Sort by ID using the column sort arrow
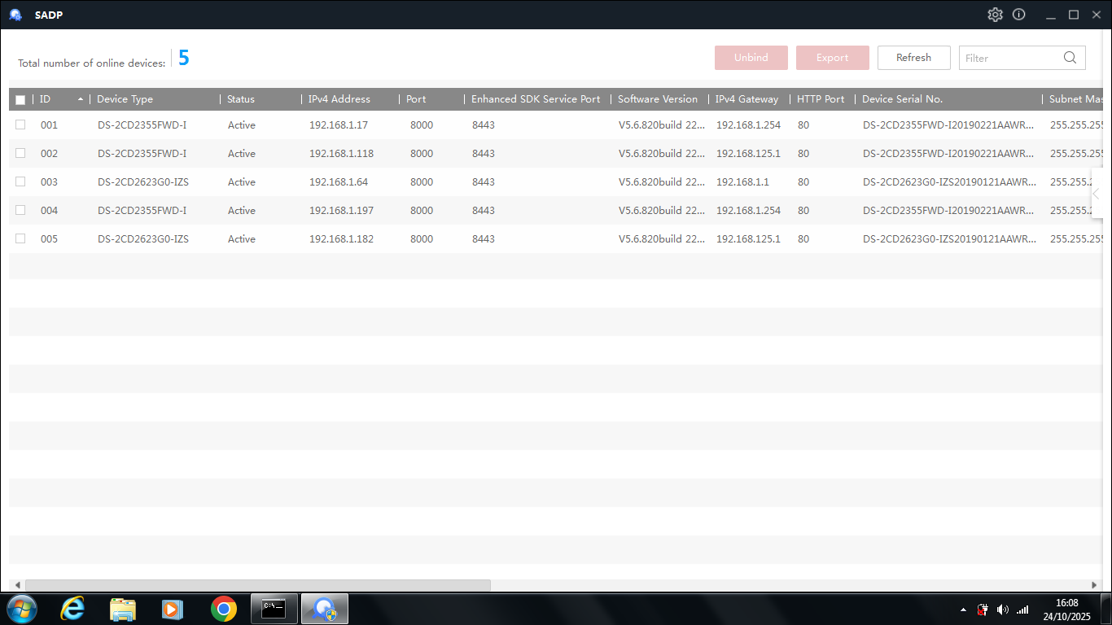Image resolution: width=1112 pixels, height=625 pixels. tap(80, 99)
